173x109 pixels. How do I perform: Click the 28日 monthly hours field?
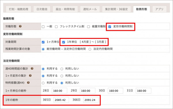coord(59,91)
